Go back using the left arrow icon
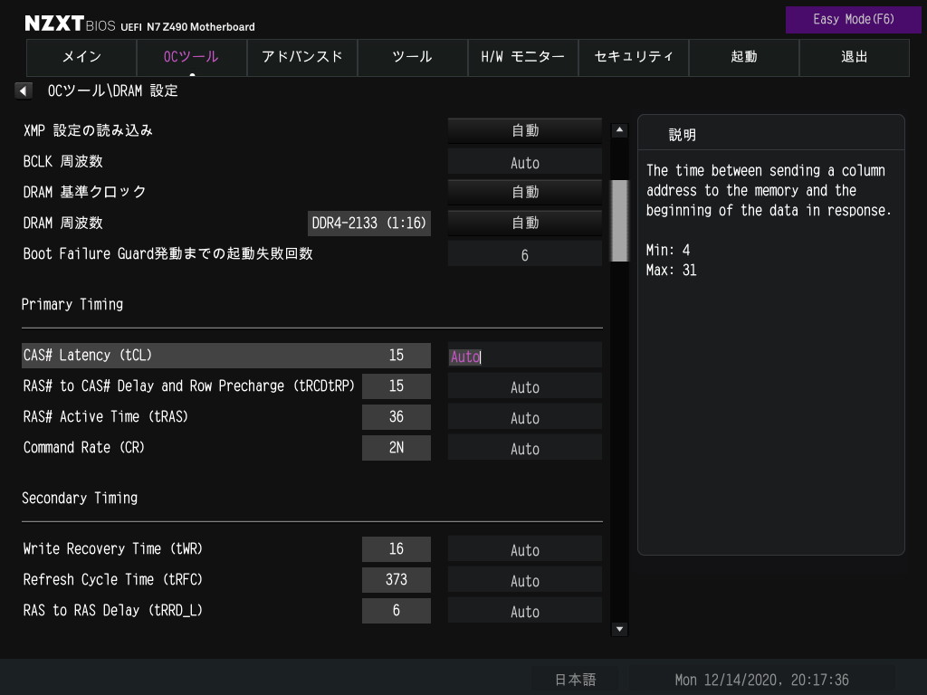The width and height of the screenshot is (927, 695). point(23,91)
